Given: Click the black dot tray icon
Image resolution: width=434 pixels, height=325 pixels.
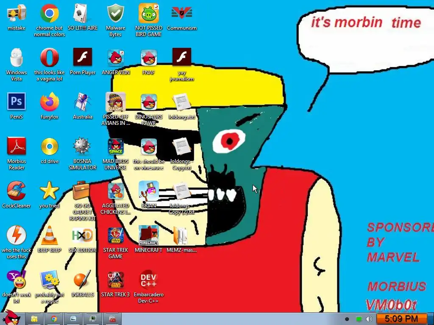Looking at the screenshot, I should coord(347,319).
